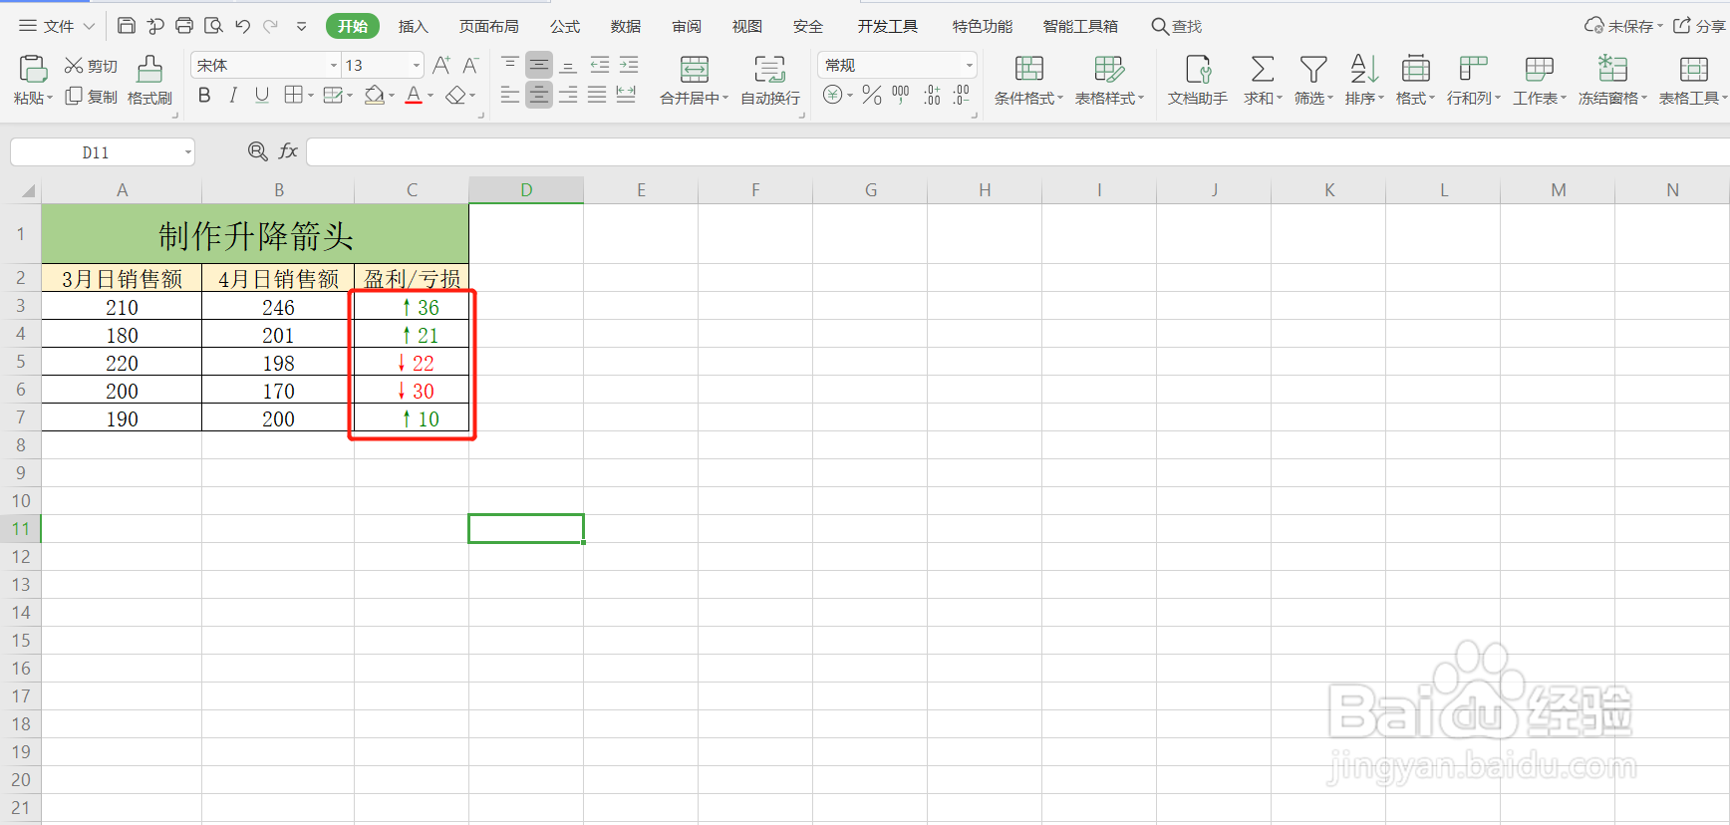Viewport: 1730px width, 825px height.
Task: Toggle align text right
Action: coord(568,95)
